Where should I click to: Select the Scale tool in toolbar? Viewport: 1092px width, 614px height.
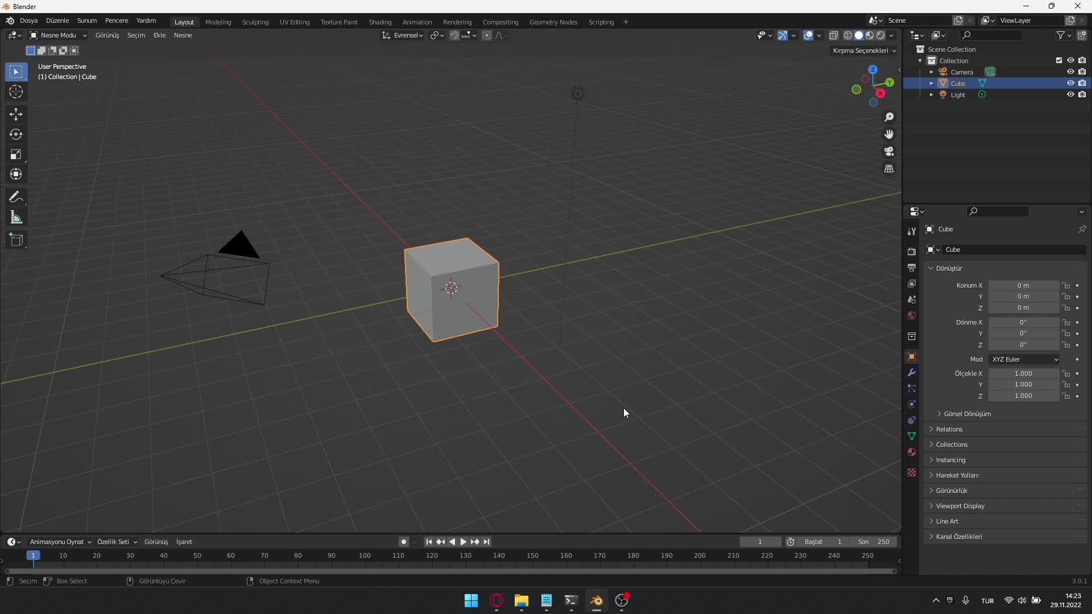coord(16,155)
